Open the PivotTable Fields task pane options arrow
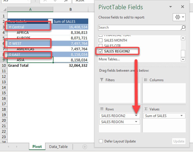193x152 pixels. coord(170,7)
